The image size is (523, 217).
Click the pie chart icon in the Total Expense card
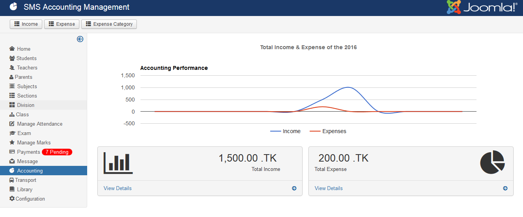tap(492, 162)
